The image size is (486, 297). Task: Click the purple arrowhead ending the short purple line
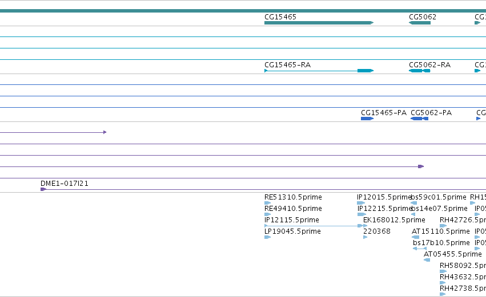(x=105, y=132)
